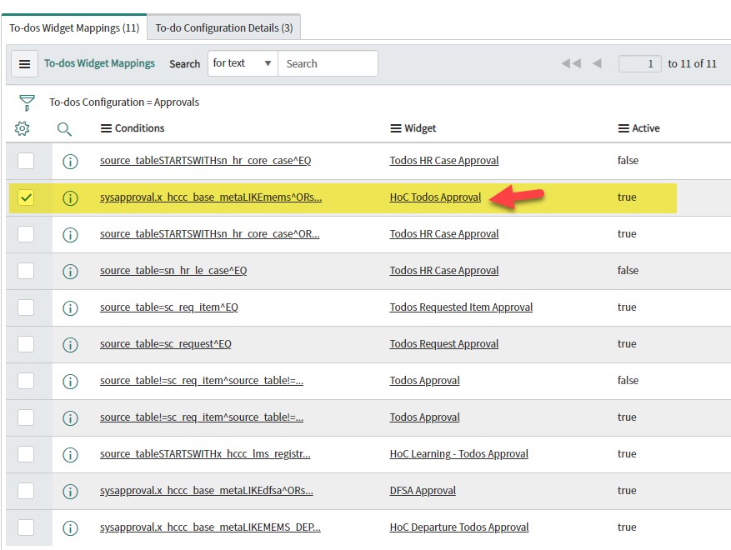This screenshot has height=550, width=731.
Task: Switch to To-dos Widget Mappings tab
Action: click(x=74, y=28)
